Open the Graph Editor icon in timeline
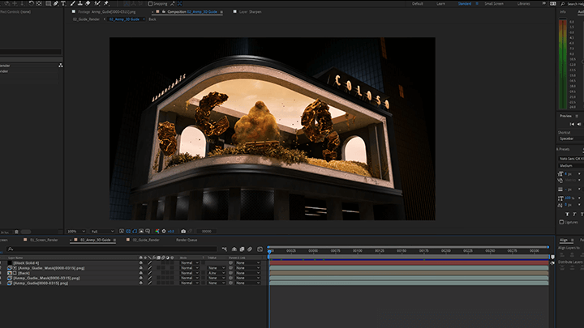Viewport: 584px width, 328px height. pyautogui.click(x=260, y=249)
